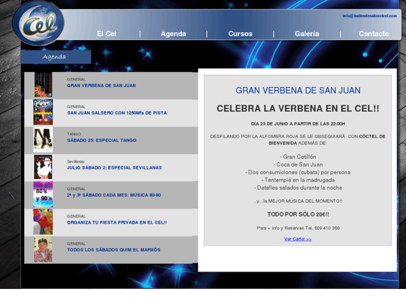Open the Galería section
Image resolution: width=406 pixels, height=304 pixels.
pyautogui.click(x=307, y=34)
